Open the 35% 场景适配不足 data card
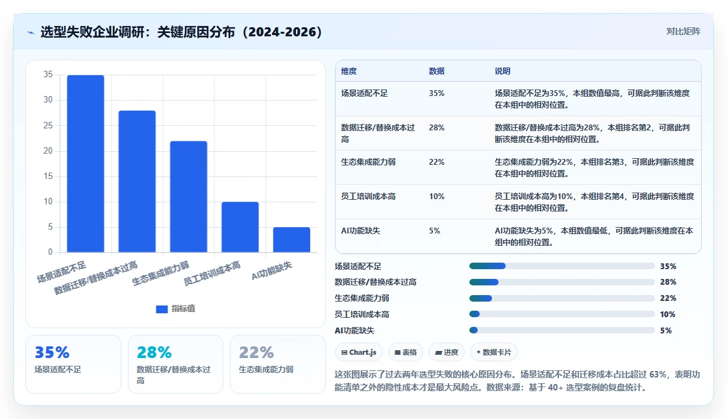Viewport: 727px width, 419px height. (73, 365)
